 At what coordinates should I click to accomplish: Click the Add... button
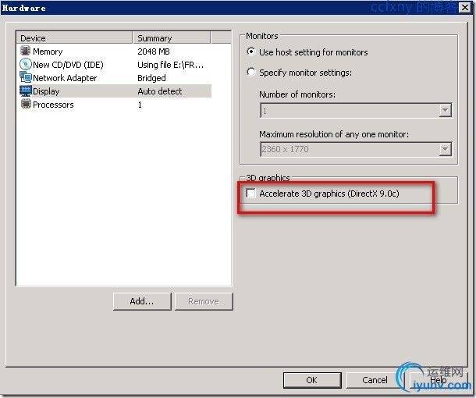tap(142, 301)
